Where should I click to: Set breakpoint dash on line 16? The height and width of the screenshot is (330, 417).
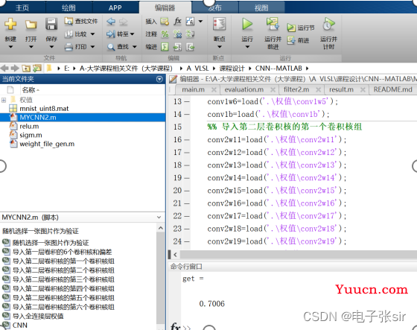[x=187, y=140]
